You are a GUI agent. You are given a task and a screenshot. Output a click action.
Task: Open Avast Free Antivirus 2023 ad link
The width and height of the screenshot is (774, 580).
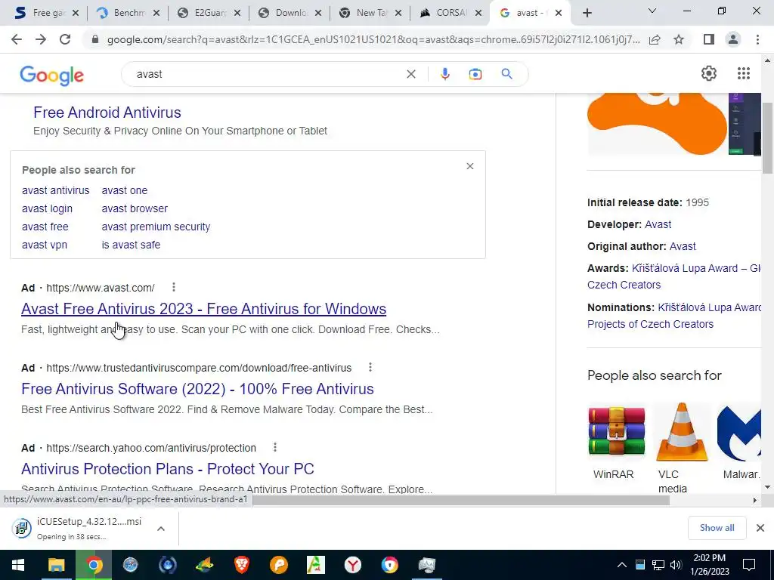point(203,309)
